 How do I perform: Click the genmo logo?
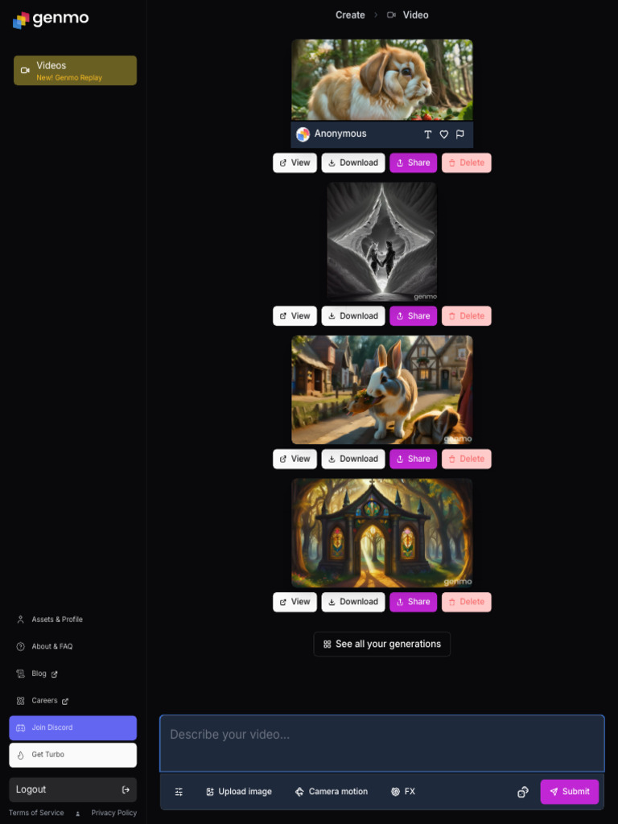click(51, 19)
